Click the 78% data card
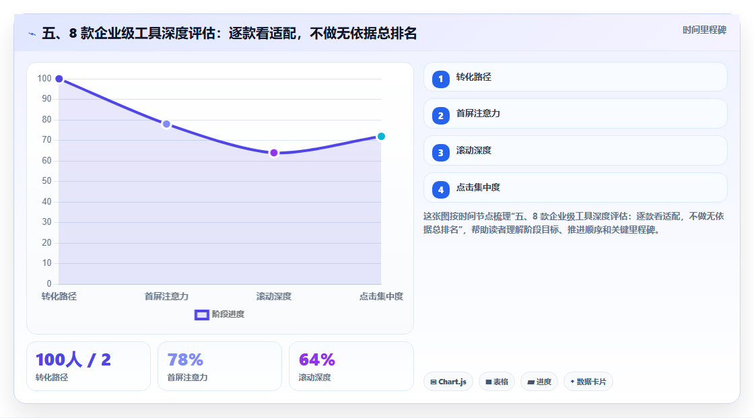Image resolution: width=754 pixels, height=418 pixels. (x=219, y=366)
